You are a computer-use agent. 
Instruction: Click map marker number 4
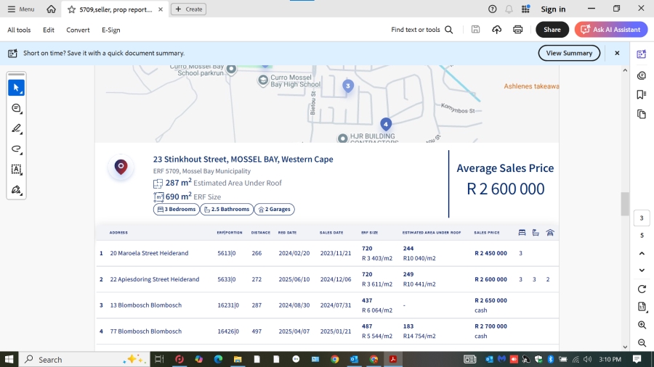386,124
